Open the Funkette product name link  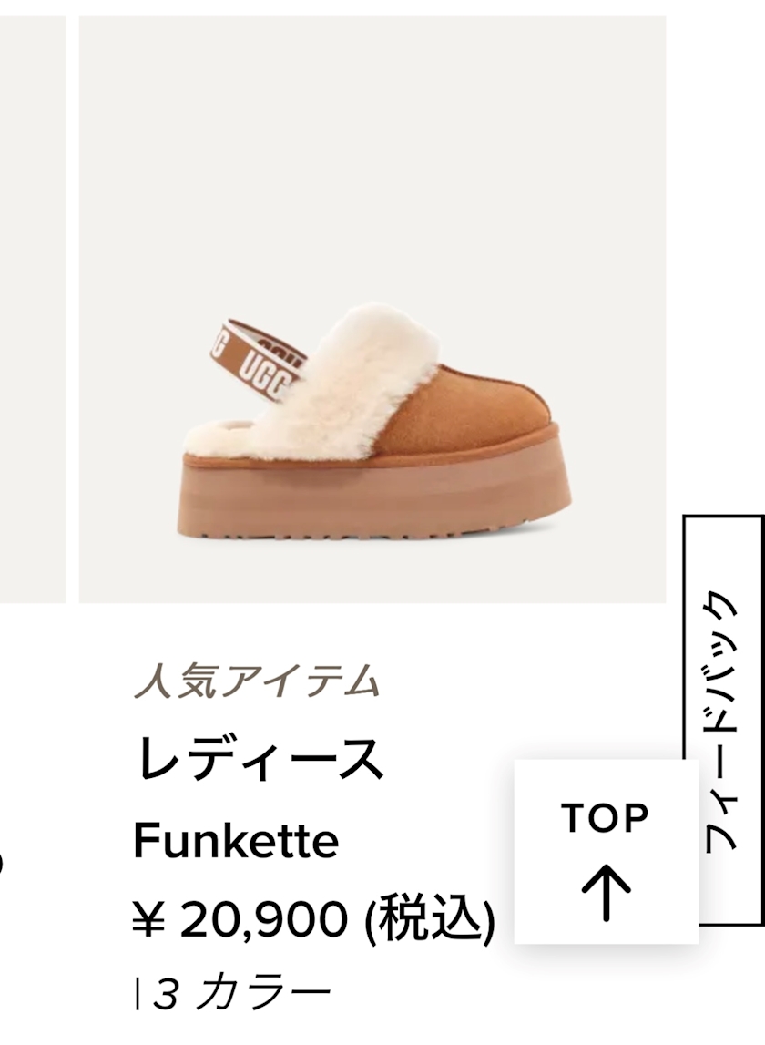[x=236, y=841]
